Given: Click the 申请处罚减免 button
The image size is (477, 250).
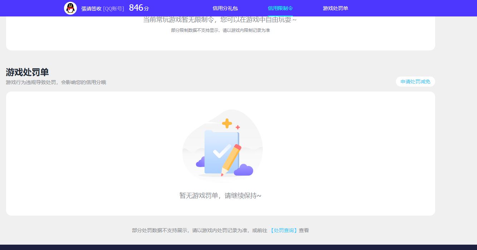Looking at the screenshot, I should pyautogui.click(x=415, y=81).
